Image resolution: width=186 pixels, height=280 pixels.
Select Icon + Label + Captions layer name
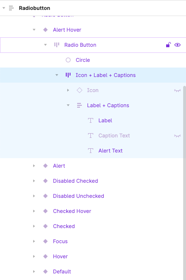(x=106, y=75)
